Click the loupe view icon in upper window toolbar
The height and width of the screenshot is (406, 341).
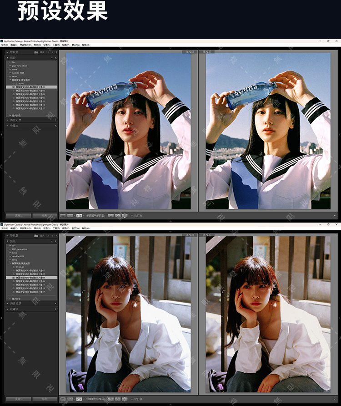(63, 215)
